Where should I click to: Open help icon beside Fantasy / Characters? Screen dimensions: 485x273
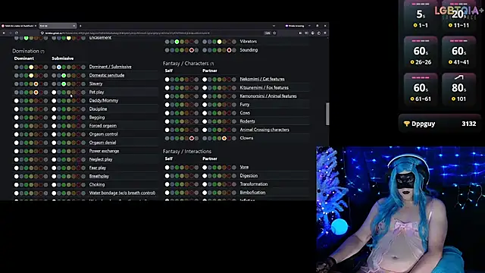pos(212,64)
